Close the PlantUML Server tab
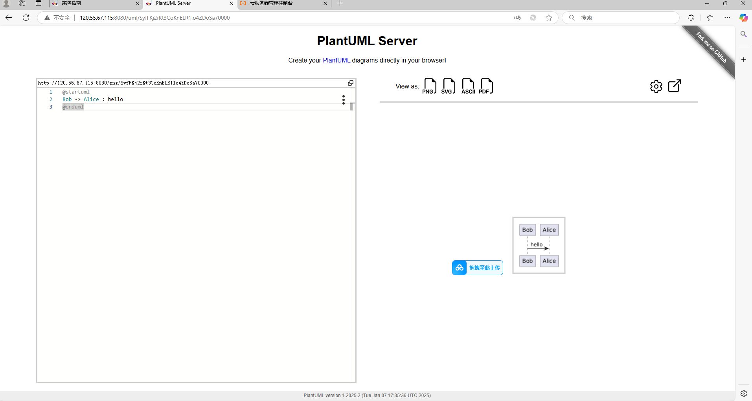This screenshot has height=401, width=752. pyautogui.click(x=231, y=4)
